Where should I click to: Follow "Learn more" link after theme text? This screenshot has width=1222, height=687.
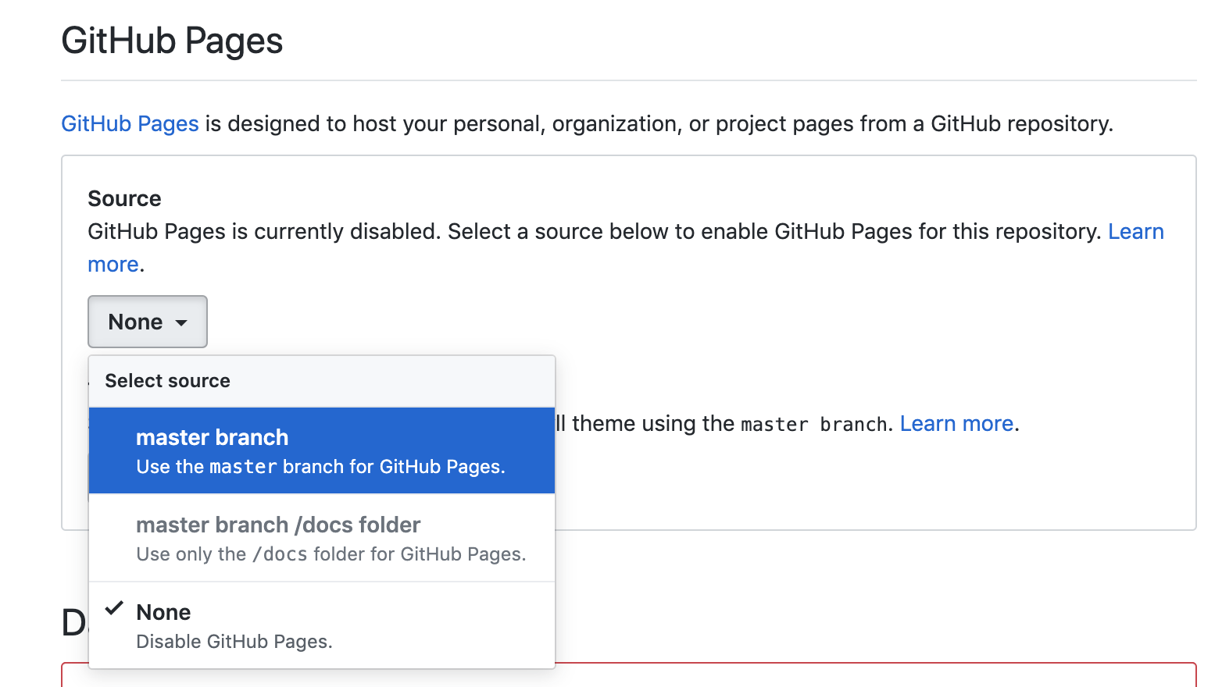[x=956, y=423]
